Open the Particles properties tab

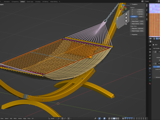coord(150,71)
